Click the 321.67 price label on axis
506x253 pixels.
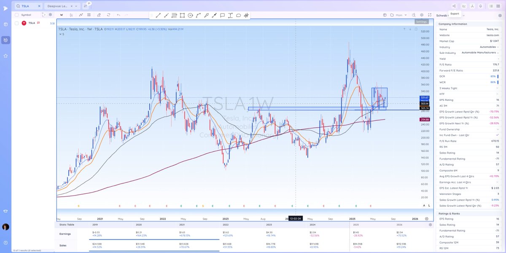coord(424,98)
